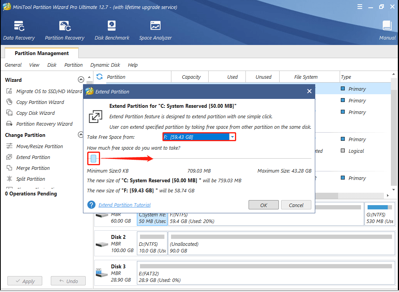Open the Data Recovery tool
This screenshot has width=399, height=292.
pyautogui.click(x=19, y=31)
